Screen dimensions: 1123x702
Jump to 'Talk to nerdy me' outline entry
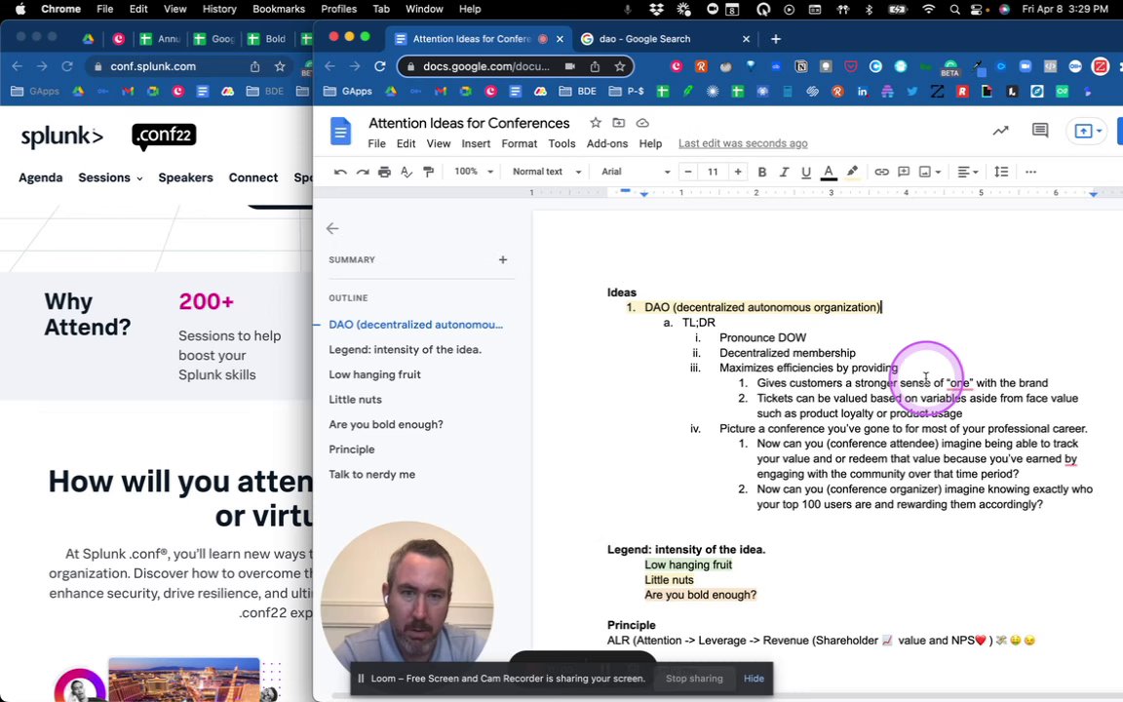(371, 474)
